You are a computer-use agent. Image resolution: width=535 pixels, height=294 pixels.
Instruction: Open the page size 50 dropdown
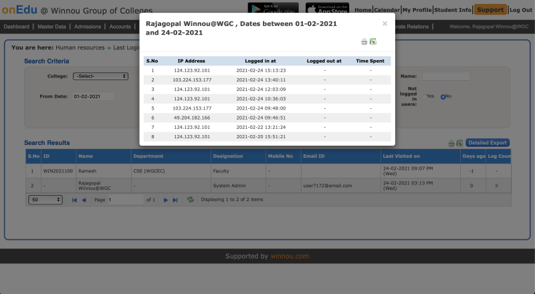[x=45, y=200]
